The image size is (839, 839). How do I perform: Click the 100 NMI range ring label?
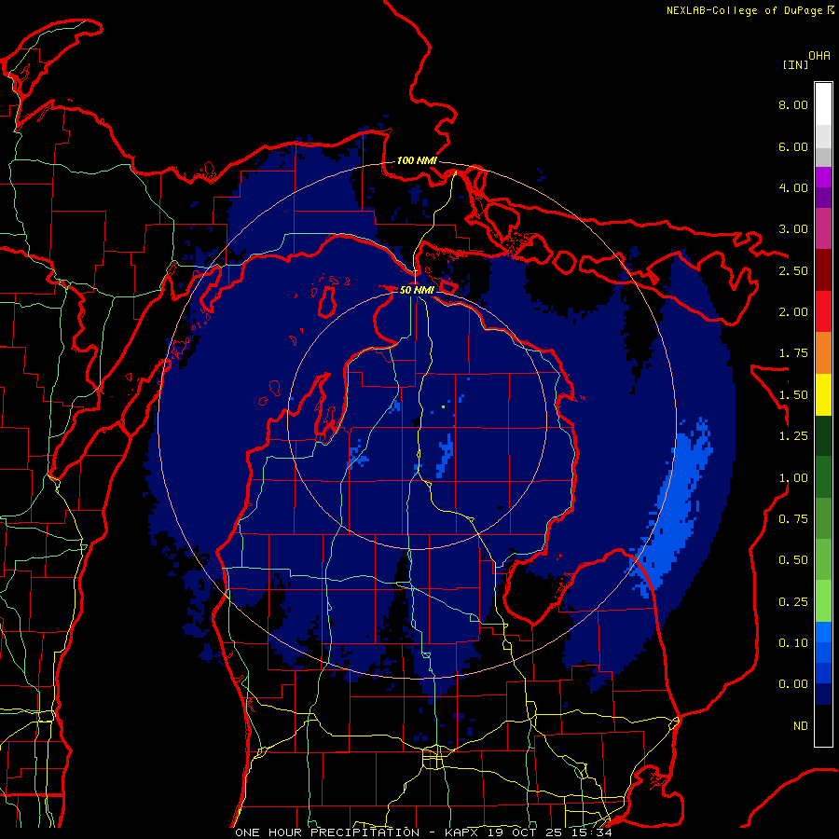[417, 160]
